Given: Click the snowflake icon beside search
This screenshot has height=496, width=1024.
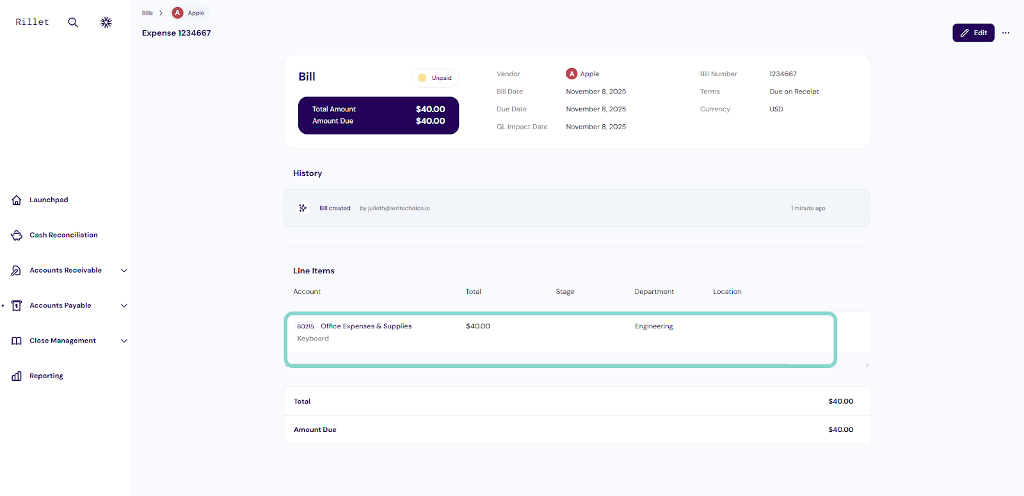Looking at the screenshot, I should click(106, 22).
